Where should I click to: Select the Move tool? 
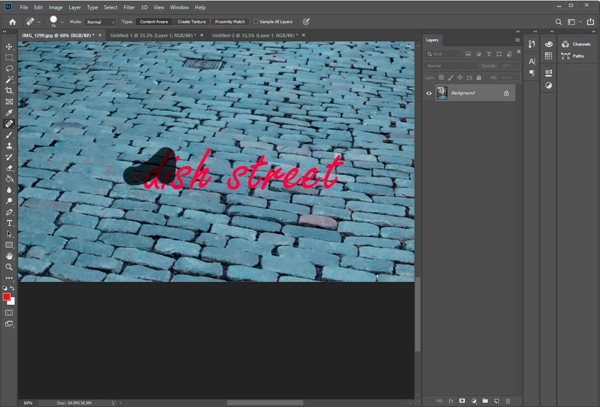(x=9, y=46)
